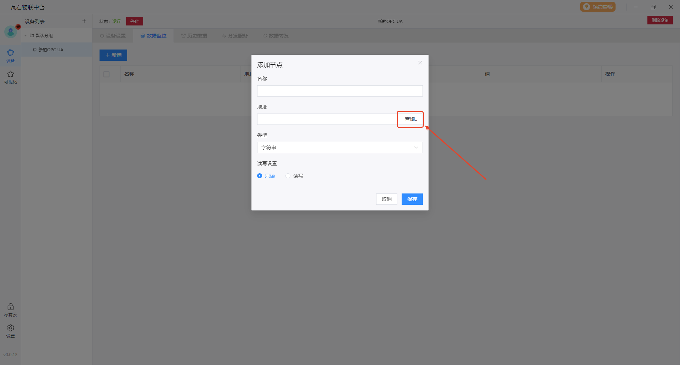The image size is (680, 365).
Task: Open the 设置 gear icon
Action: pyautogui.click(x=11, y=331)
